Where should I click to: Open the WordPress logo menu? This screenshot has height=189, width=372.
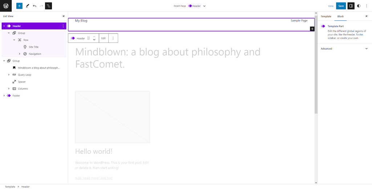(x=6, y=6)
